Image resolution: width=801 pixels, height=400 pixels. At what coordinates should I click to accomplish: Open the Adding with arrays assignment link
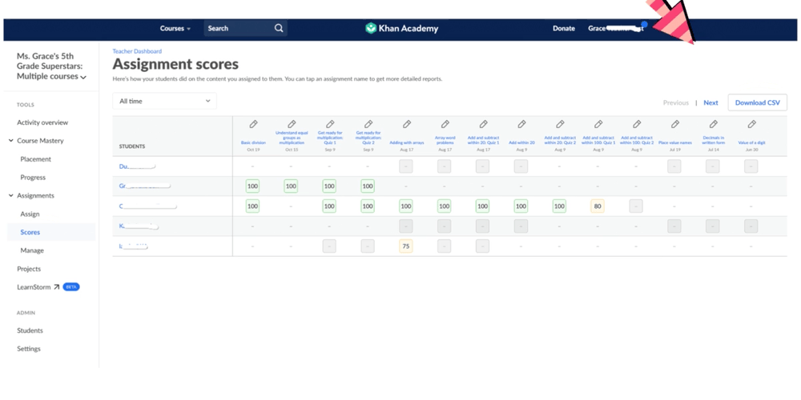[407, 143]
